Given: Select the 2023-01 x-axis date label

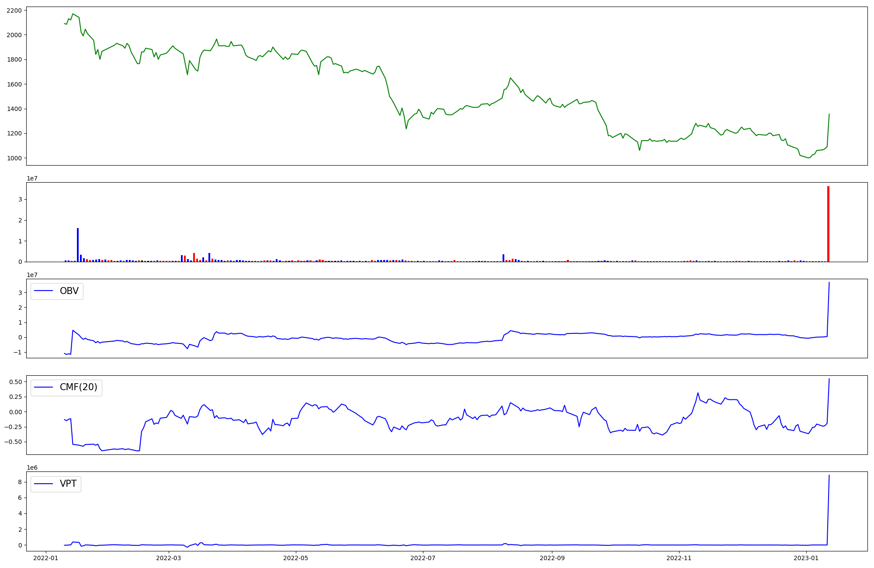Looking at the screenshot, I should click(x=806, y=558).
